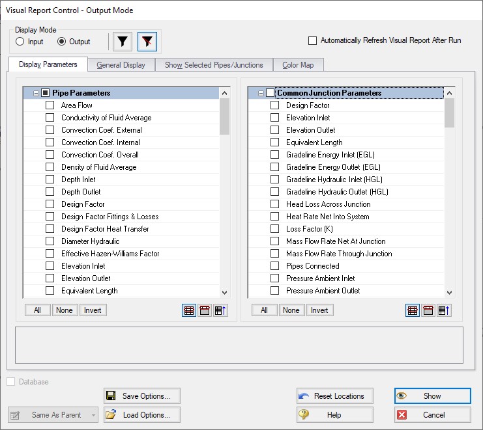Screen dimensions: 483x430
Task: Click Invert button under Junction Parameters
Action: (319, 310)
